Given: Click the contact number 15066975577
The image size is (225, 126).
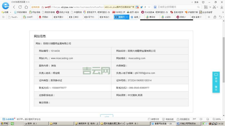Looking at the screenshot, I should (x=59, y=88).
